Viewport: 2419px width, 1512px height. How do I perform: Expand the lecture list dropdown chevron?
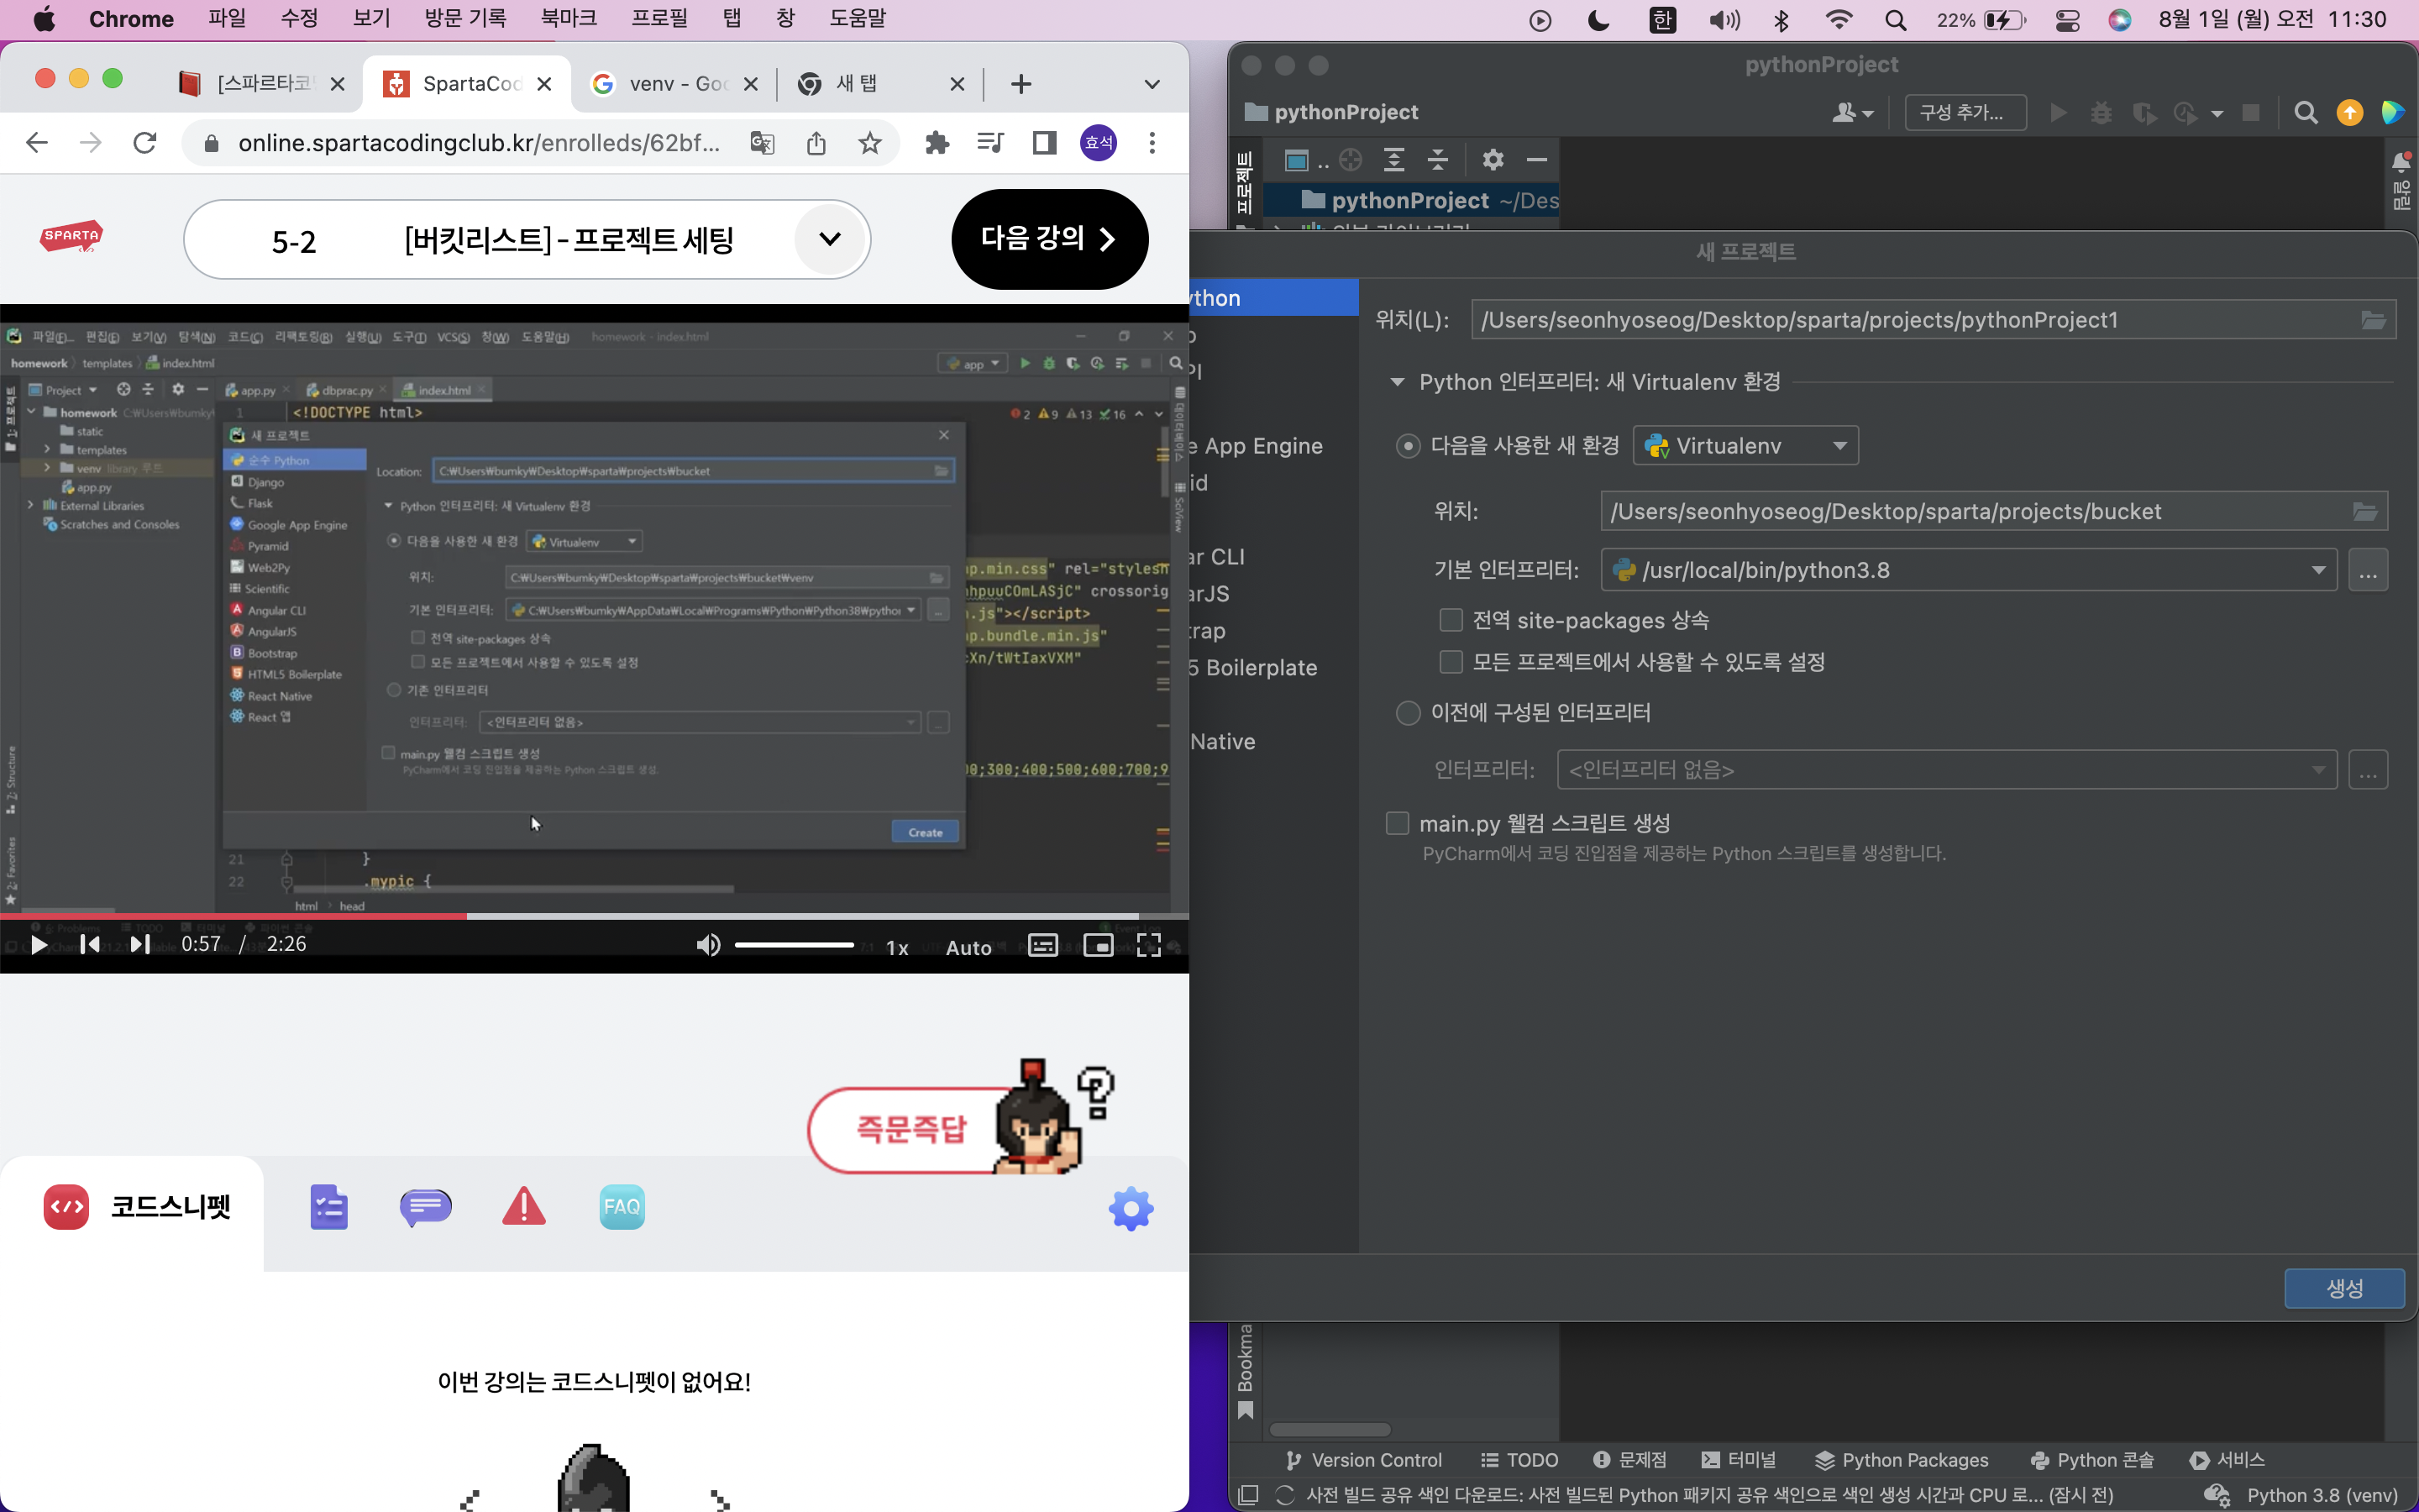[830, 239]
